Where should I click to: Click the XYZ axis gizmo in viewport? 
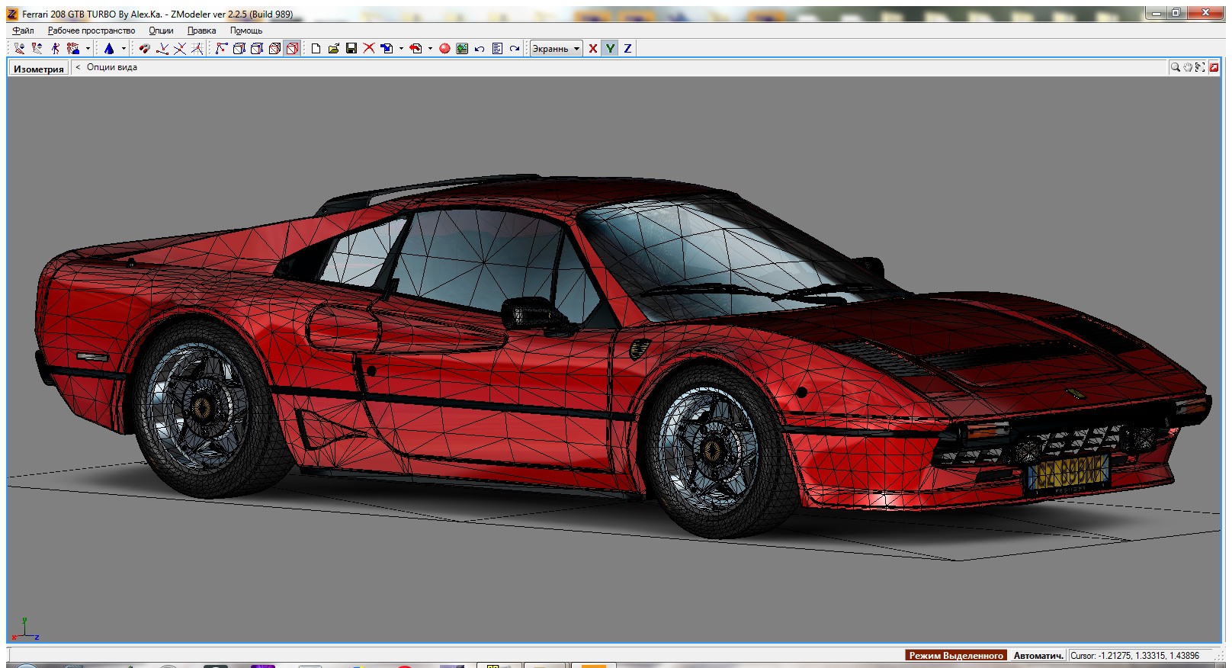[x=24, y=629]
